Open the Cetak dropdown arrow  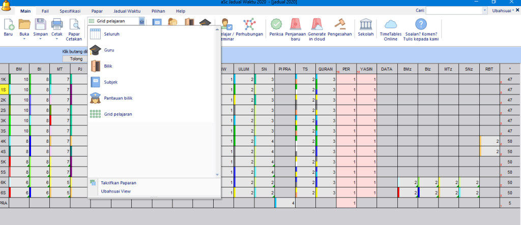tap(57, 39)
